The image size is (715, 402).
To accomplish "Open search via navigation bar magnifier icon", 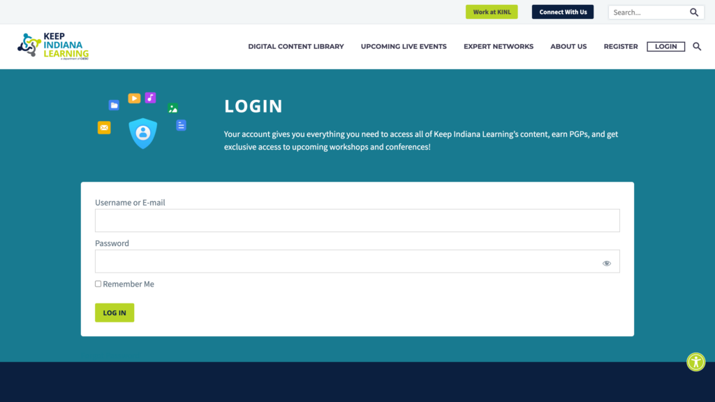I will click(697, 47).
